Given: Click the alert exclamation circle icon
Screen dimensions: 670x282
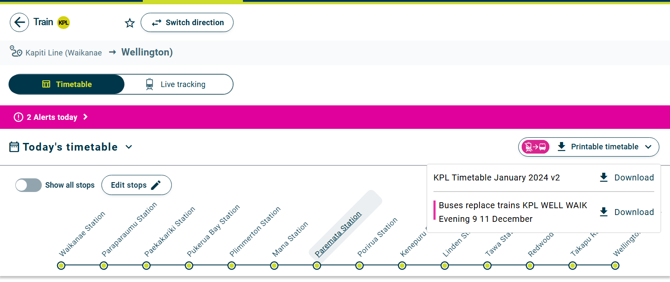Looking at the screenshot, I should pyautogui.click(x=18, y=117).
